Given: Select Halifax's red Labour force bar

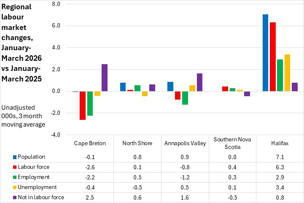Looking at the screenshot, I should (272, 57).
